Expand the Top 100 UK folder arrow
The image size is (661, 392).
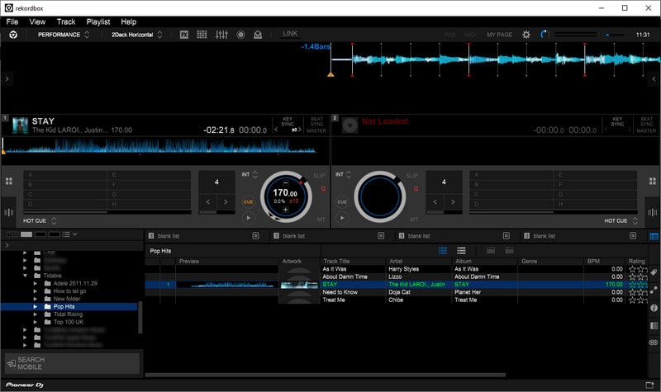(36, 322)
